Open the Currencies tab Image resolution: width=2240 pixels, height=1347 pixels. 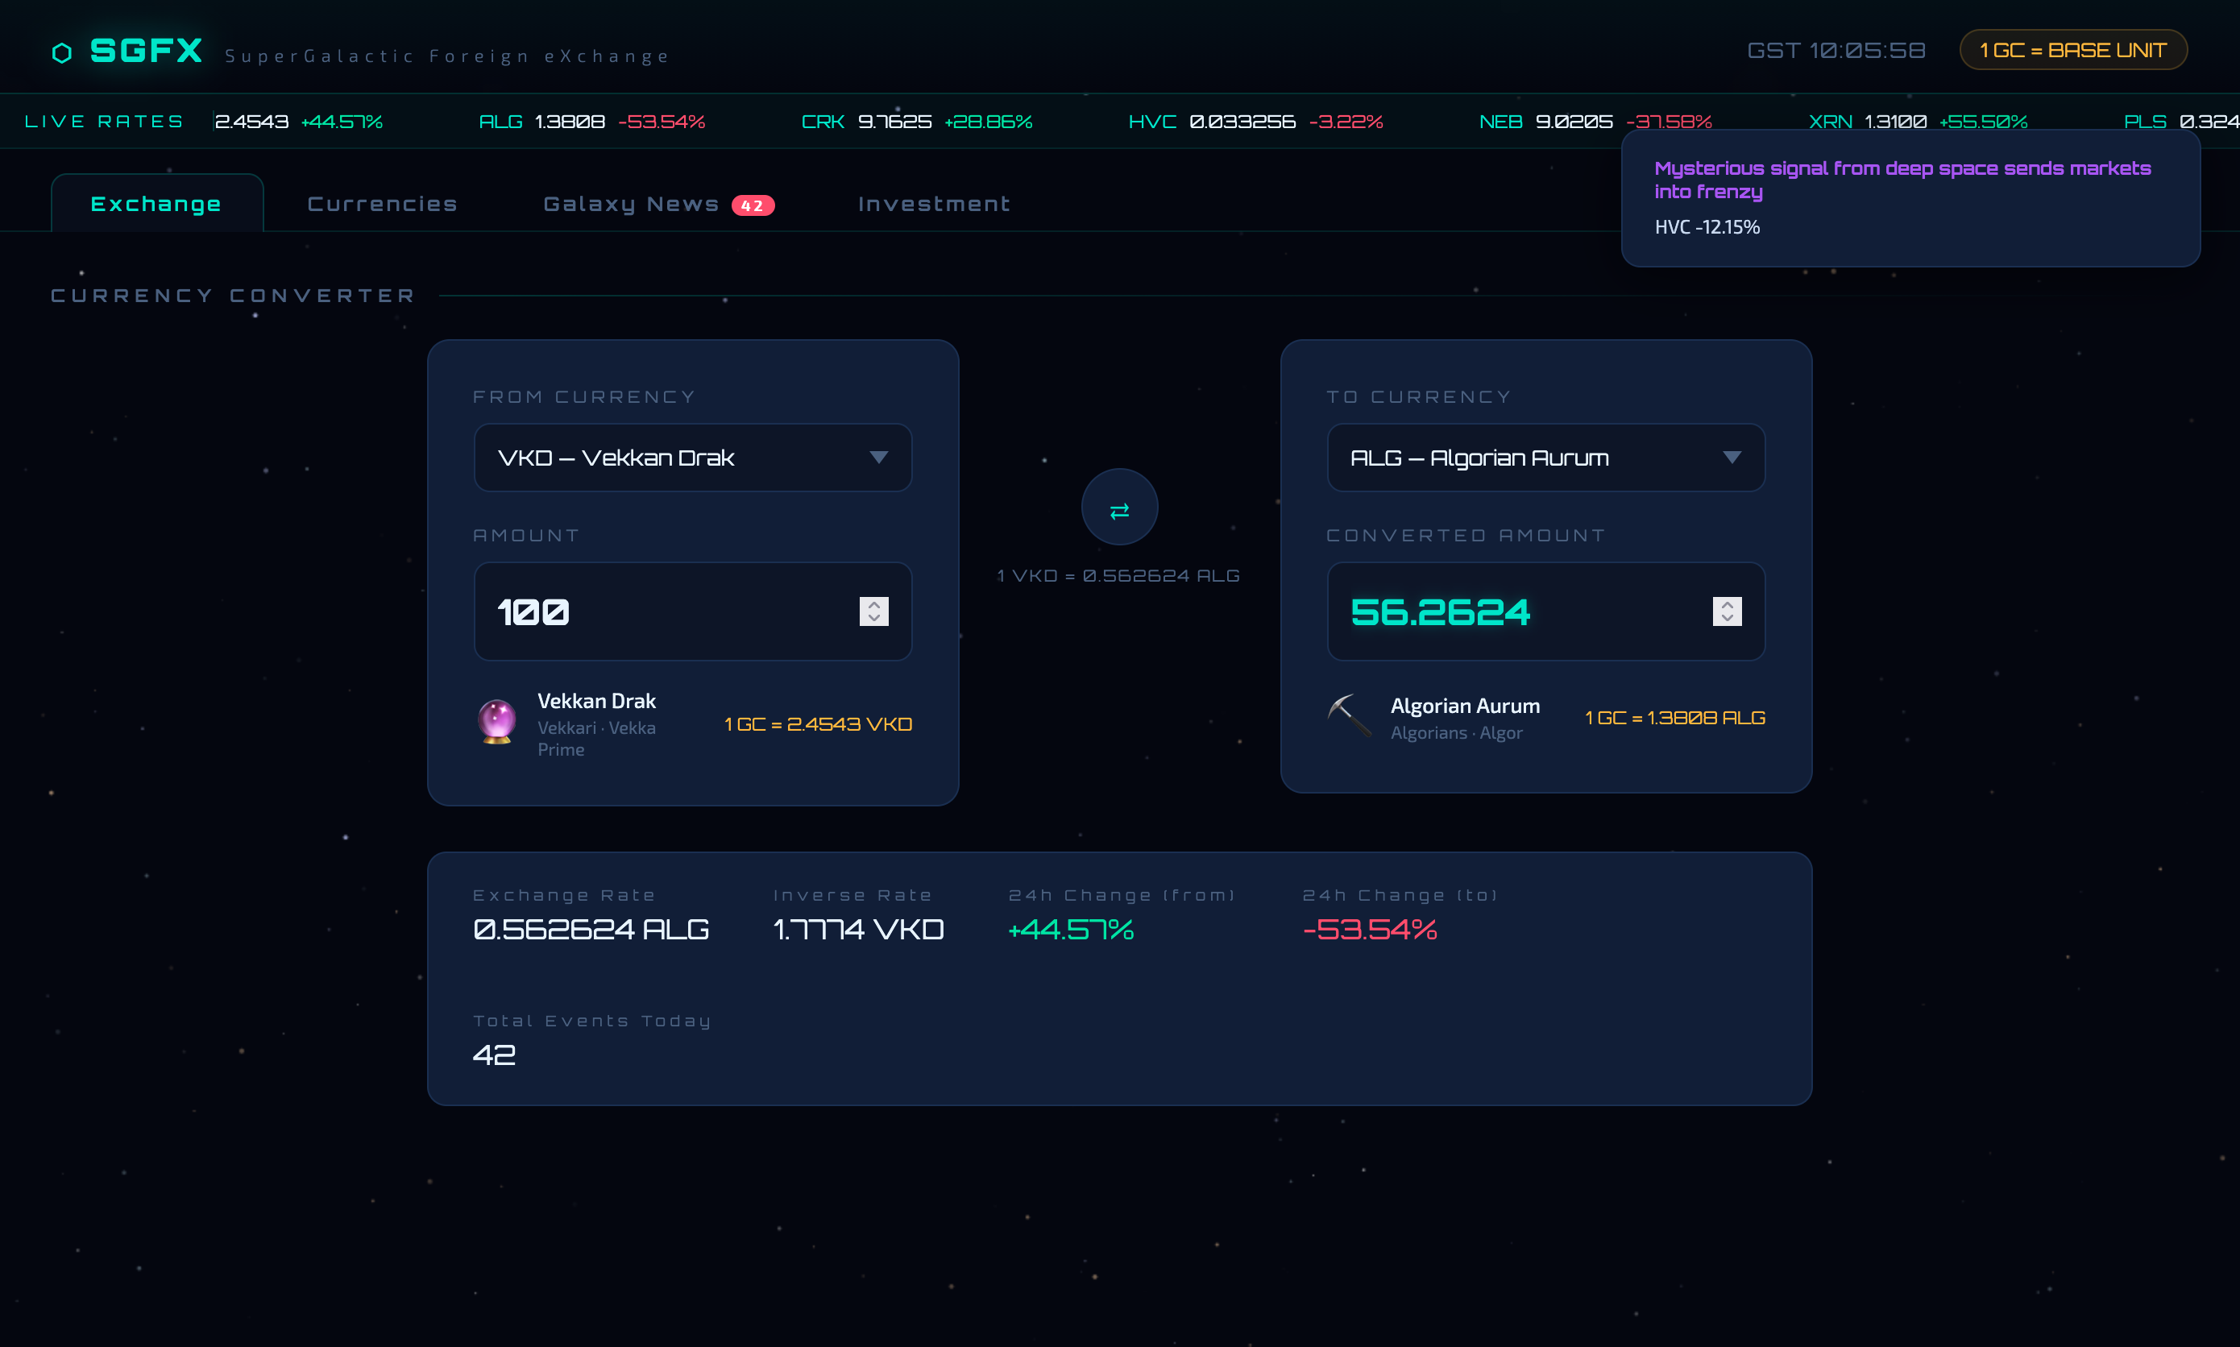382,205
